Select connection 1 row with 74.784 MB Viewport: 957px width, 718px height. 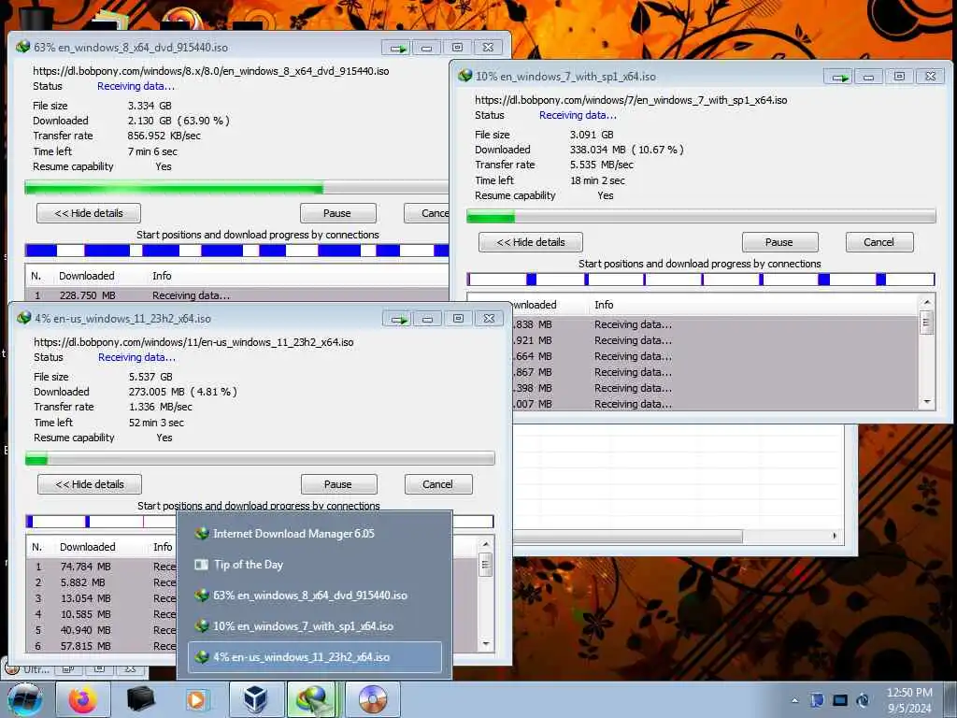click(101, 567)
